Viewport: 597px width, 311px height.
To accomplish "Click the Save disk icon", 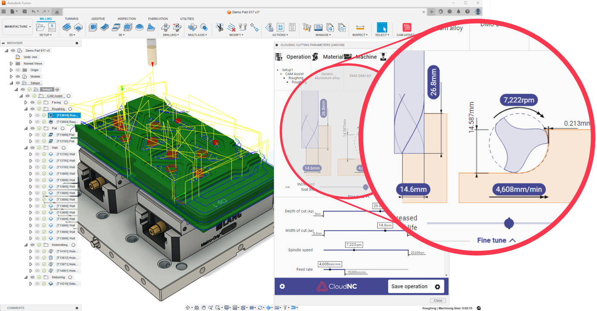I will click(x=25, y=12).
